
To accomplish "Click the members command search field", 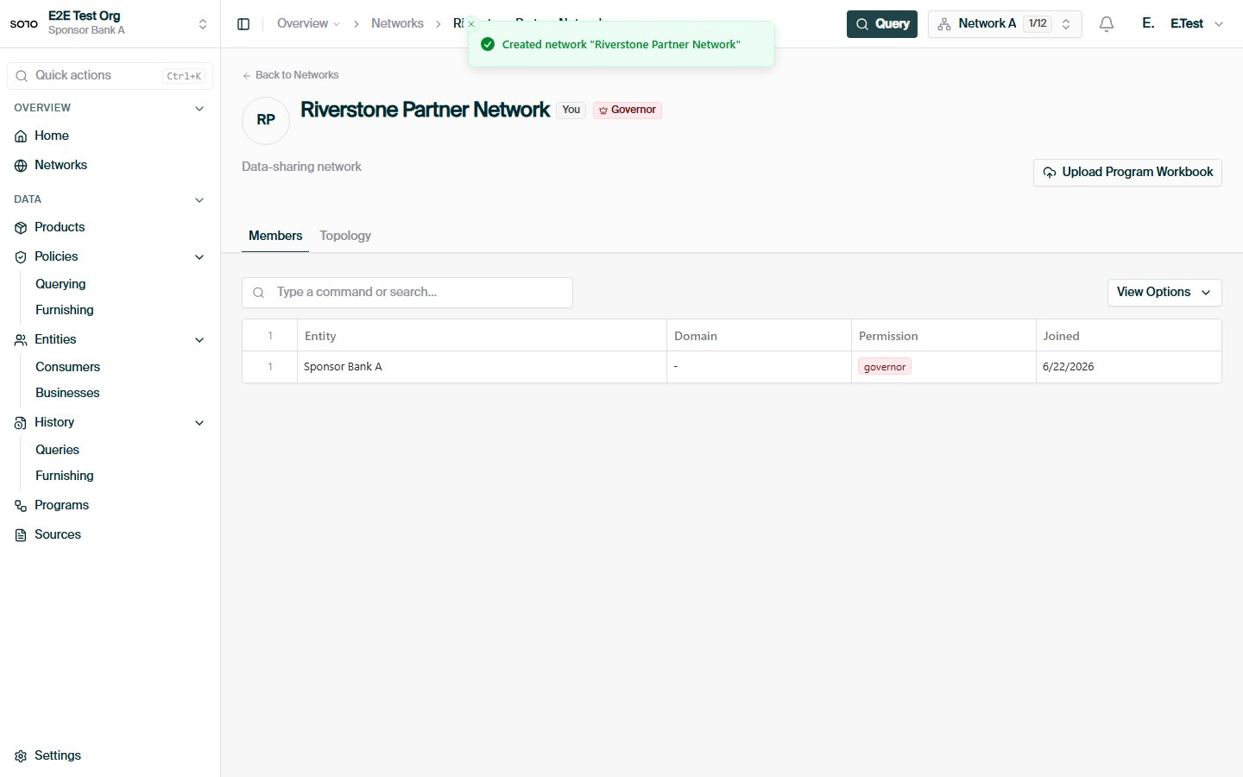I will coord(407,293).
